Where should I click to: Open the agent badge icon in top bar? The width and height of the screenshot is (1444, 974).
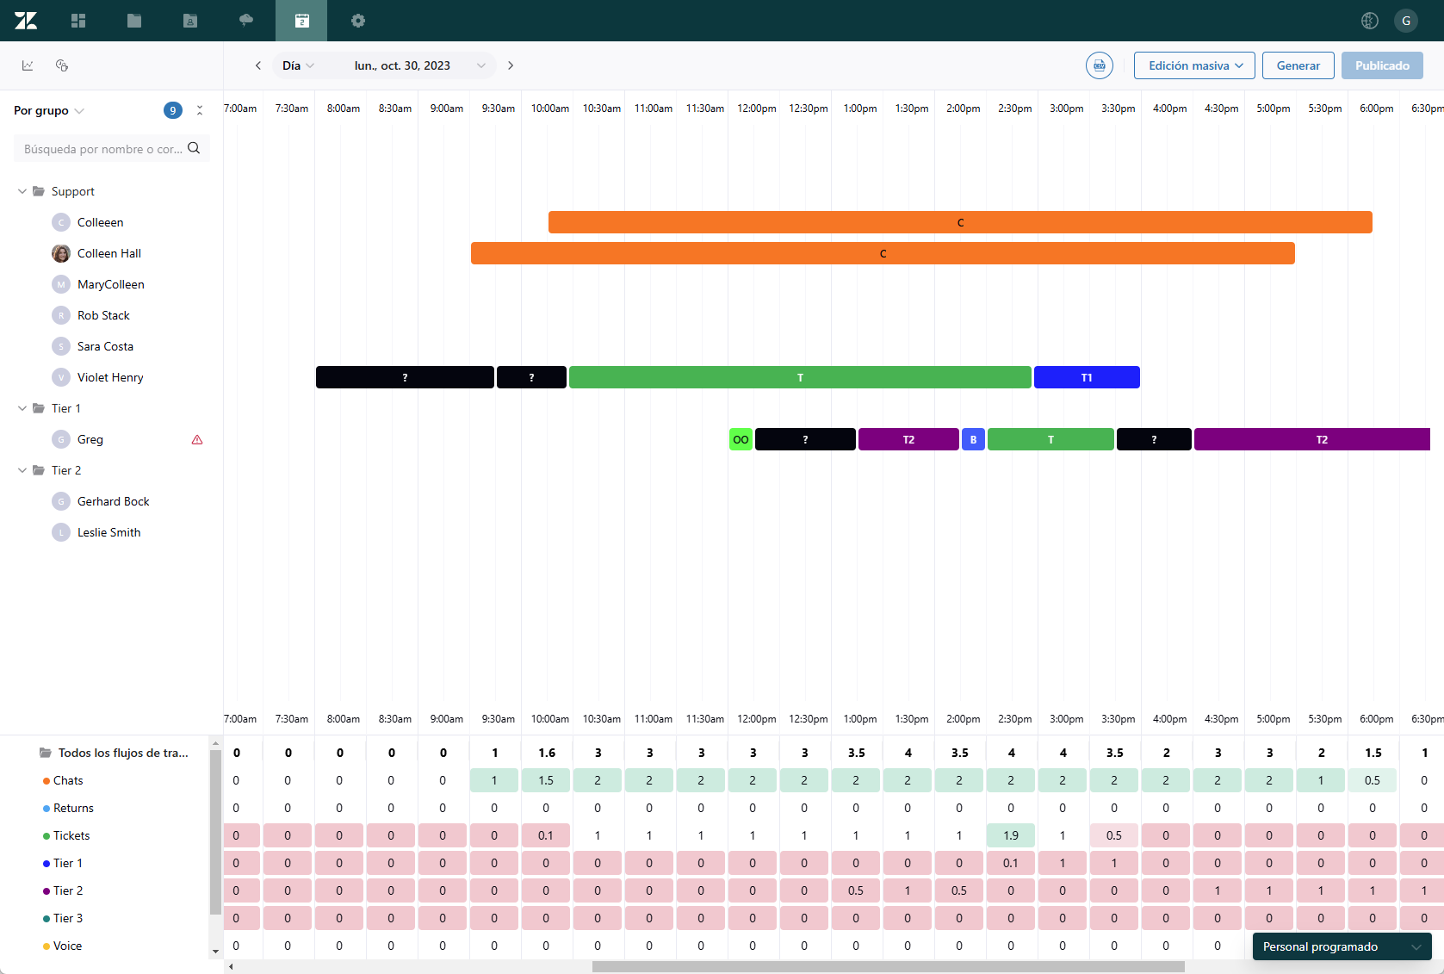190,21
